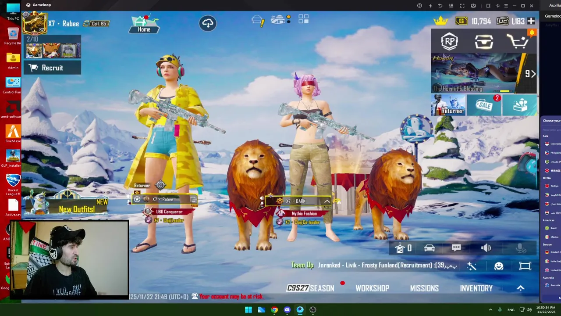Click the Rocket League desktop shortcut
Image resolution: width=561 pixels, height=316 pixels.
tap(13, 185)
